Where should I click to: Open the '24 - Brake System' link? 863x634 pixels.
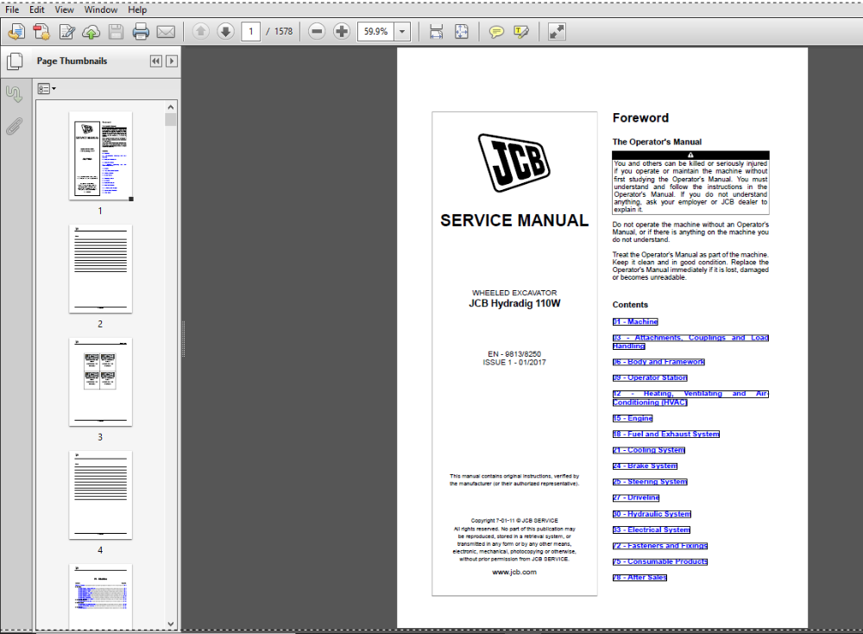645,466
